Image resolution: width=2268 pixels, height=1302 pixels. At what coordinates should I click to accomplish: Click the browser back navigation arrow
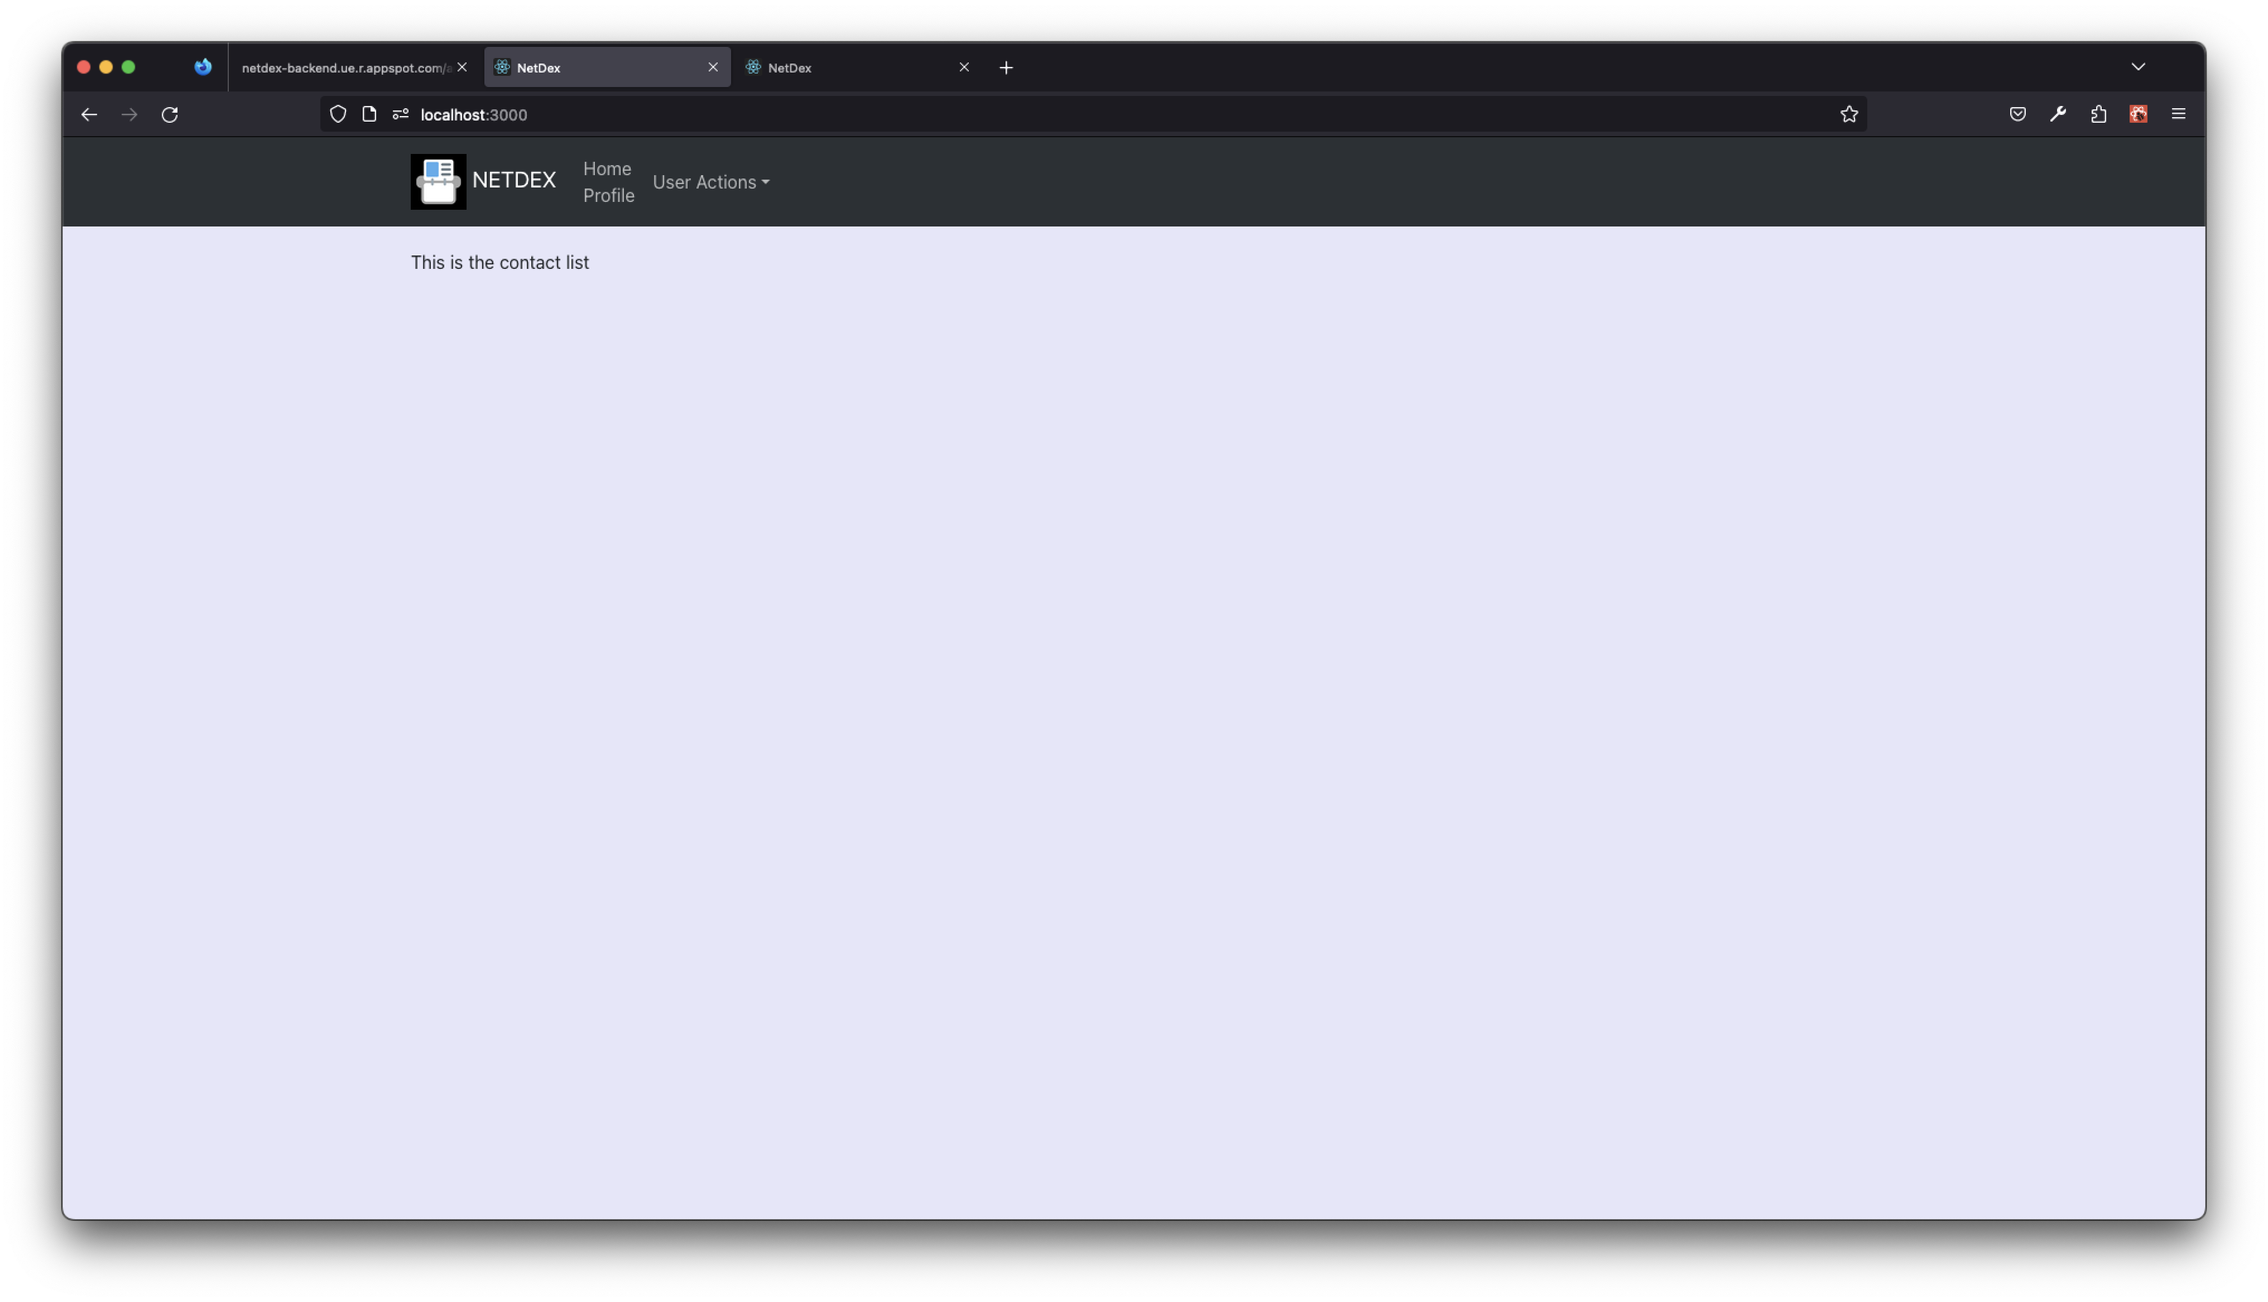pos(89,114)
